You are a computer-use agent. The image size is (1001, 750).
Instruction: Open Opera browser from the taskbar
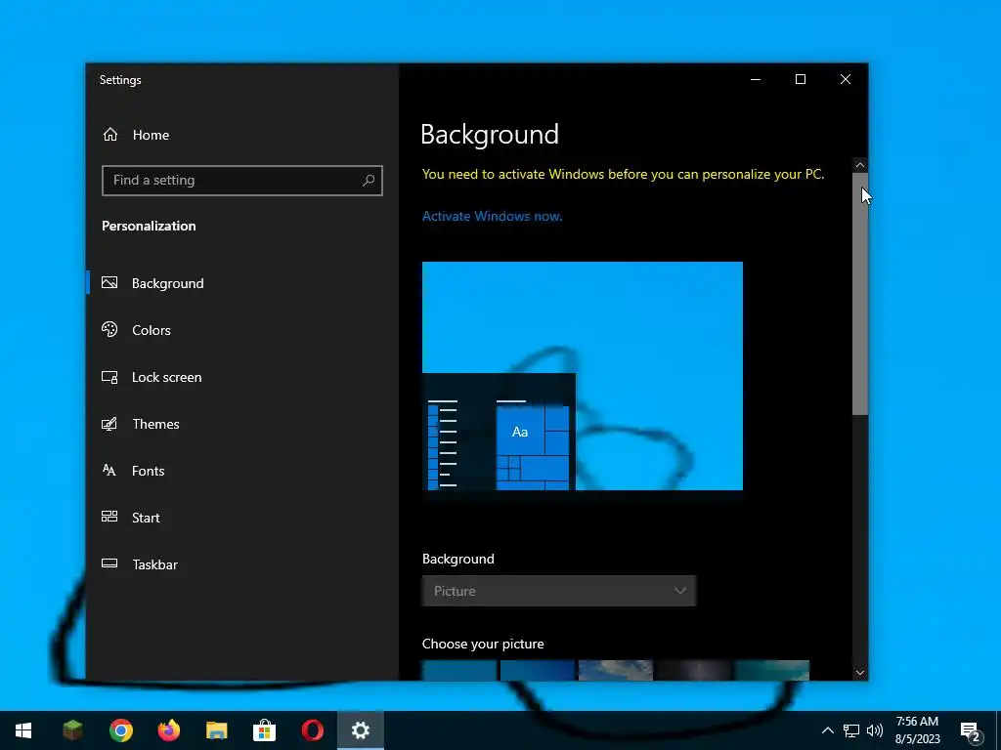(312, 730)
